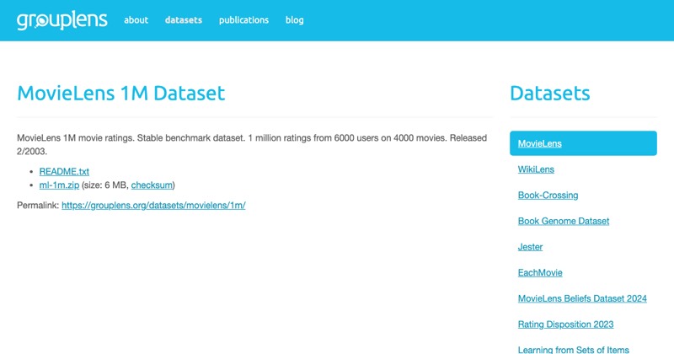The width and height of the screenshot is (674, 354).
Task: Select MovieLens in the Datasets sidebar
Action: point(583,143)
